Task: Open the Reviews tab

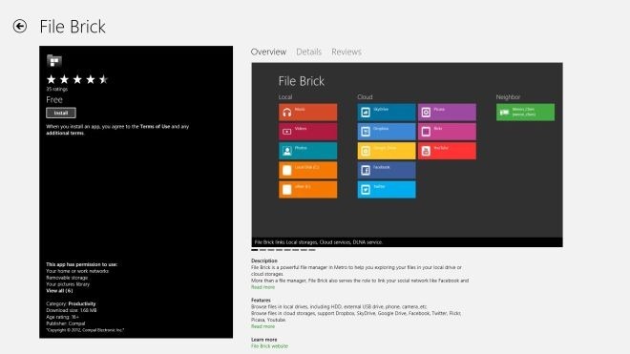Action: (346, 52)
